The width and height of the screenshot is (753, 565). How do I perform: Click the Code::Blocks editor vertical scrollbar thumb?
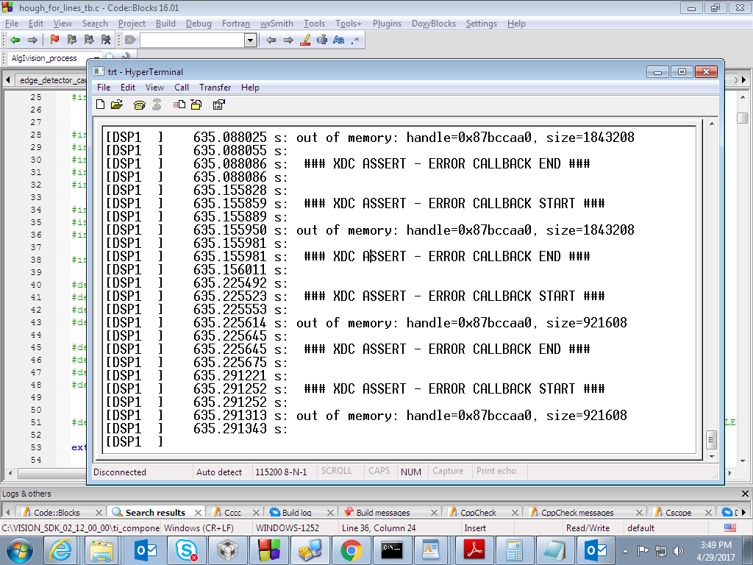pyautogui.click(x=742, y=118)
